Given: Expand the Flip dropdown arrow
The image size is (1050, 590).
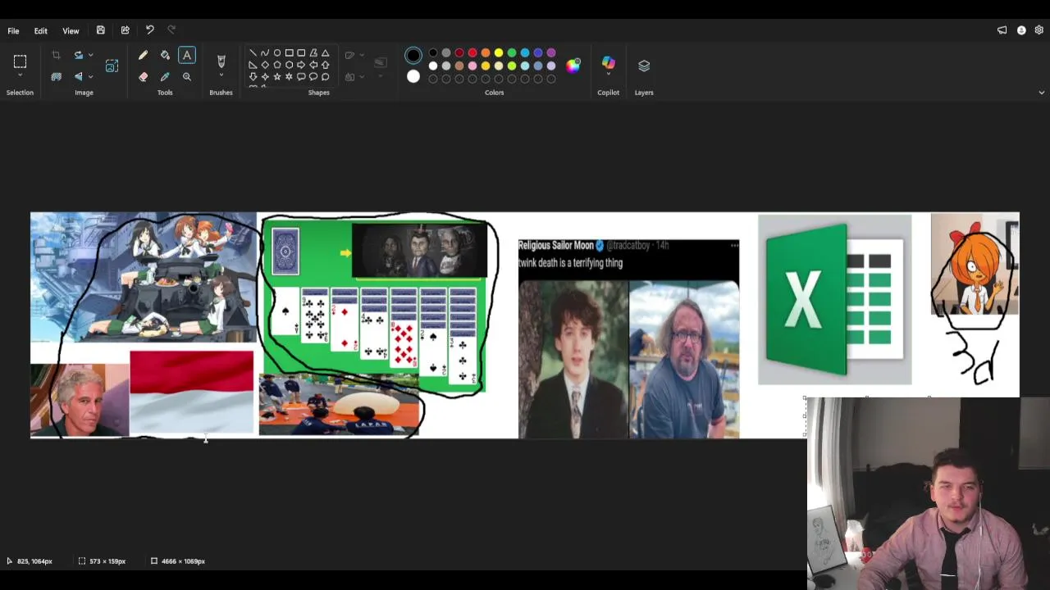Looking at the screenshot, I should click(90, 76).
